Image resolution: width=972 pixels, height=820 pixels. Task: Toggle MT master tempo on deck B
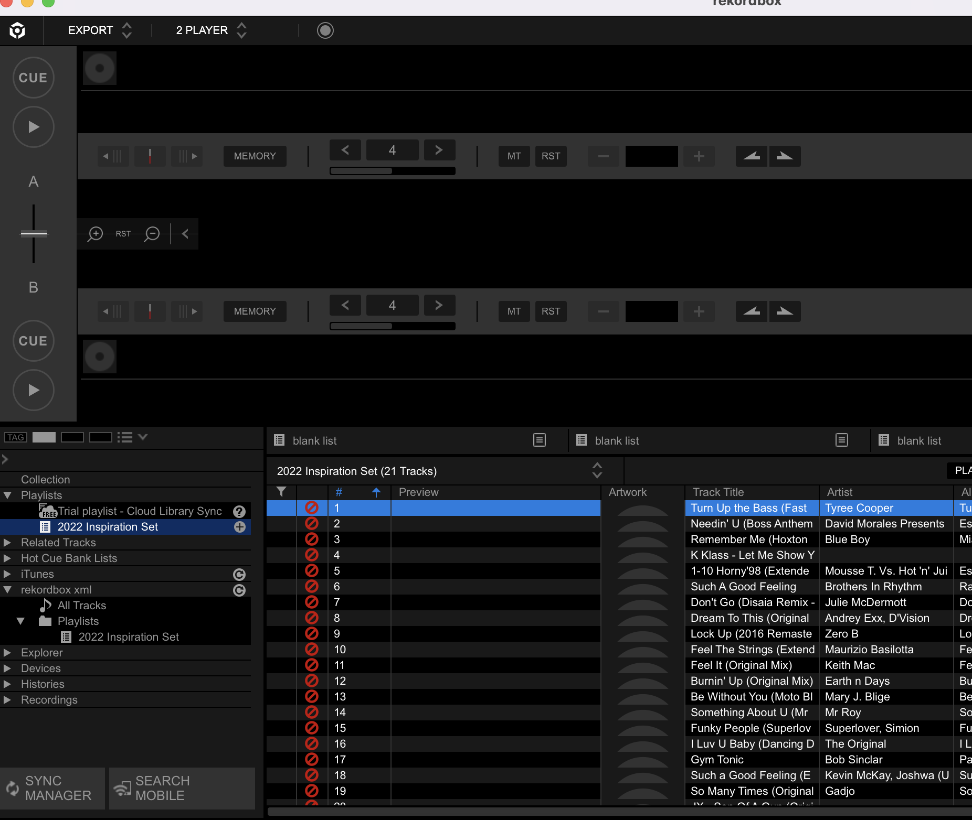514,311
